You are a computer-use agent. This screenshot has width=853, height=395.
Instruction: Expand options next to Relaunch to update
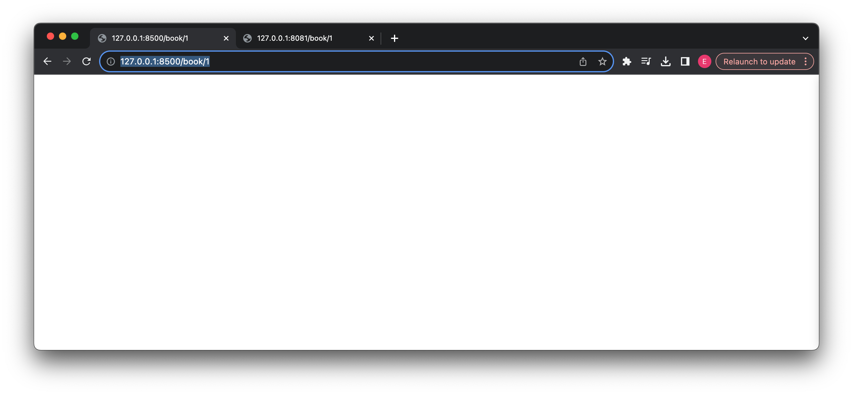coord(806,61)
